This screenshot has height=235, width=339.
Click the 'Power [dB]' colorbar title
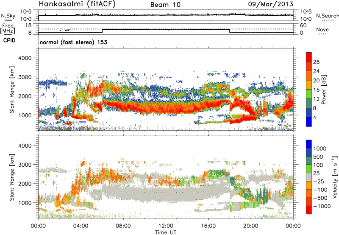point(324,90)
